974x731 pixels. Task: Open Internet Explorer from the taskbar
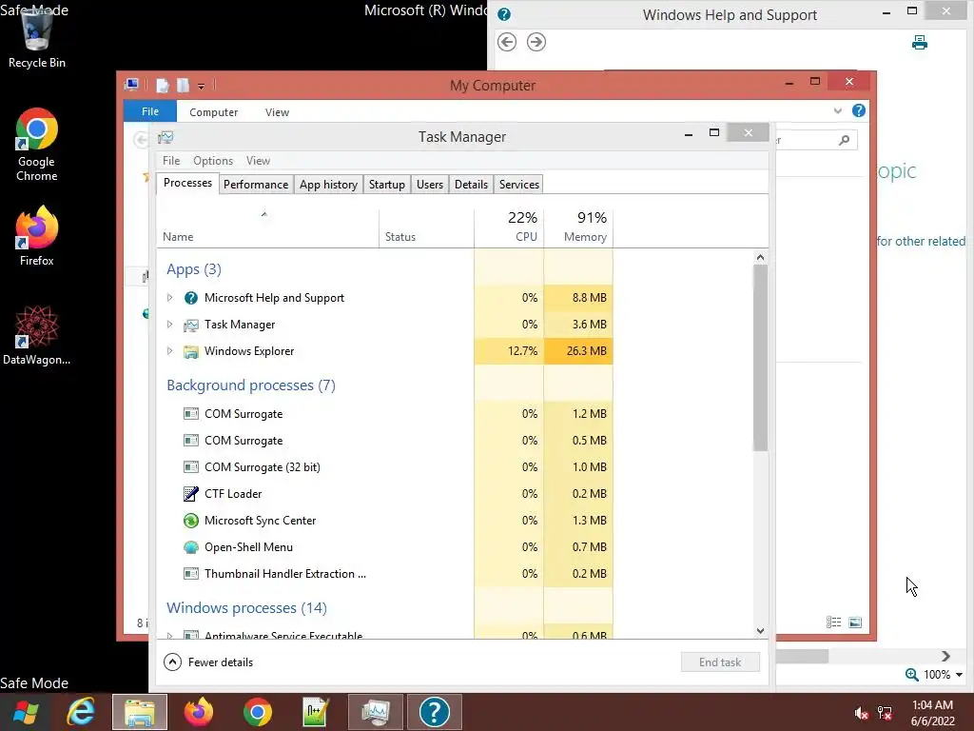(x=81, y=712)
